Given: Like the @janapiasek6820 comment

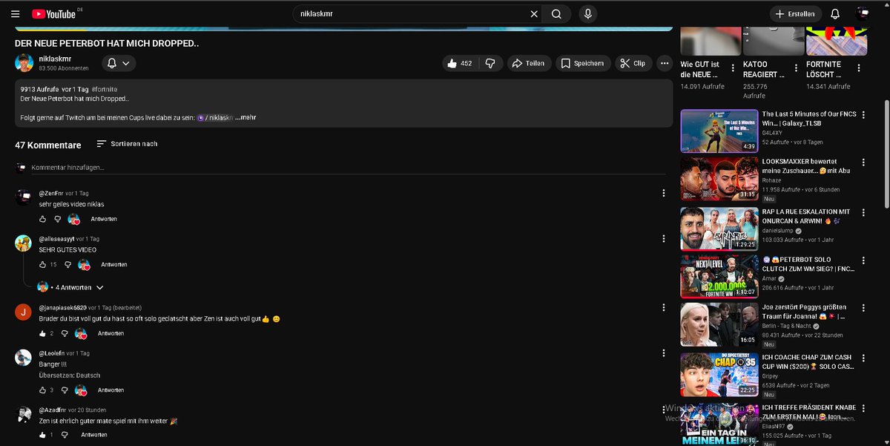Looking at the screenshot, I should 43,333.
